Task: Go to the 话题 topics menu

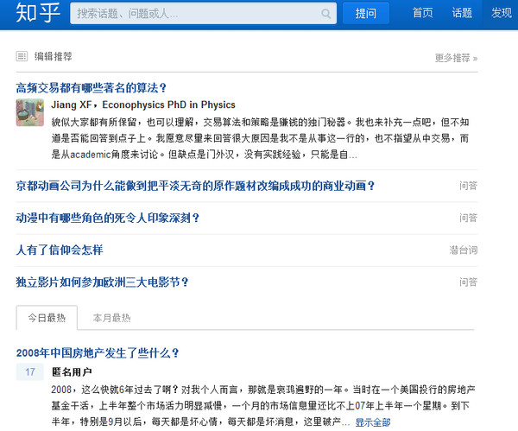Action: tap(462, 13)
